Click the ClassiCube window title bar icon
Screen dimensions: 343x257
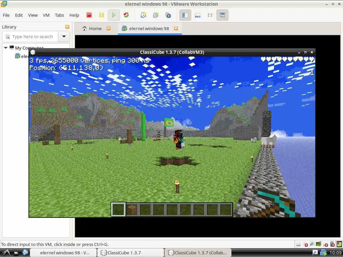coord(33,52)
